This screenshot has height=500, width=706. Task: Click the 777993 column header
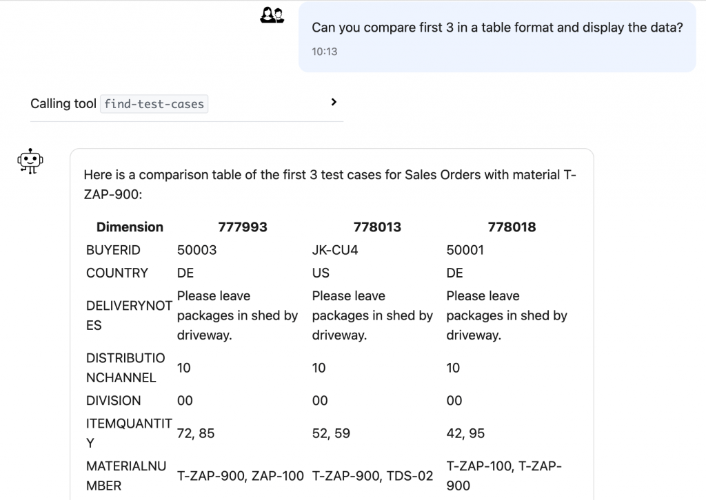(x=243, y=227)
